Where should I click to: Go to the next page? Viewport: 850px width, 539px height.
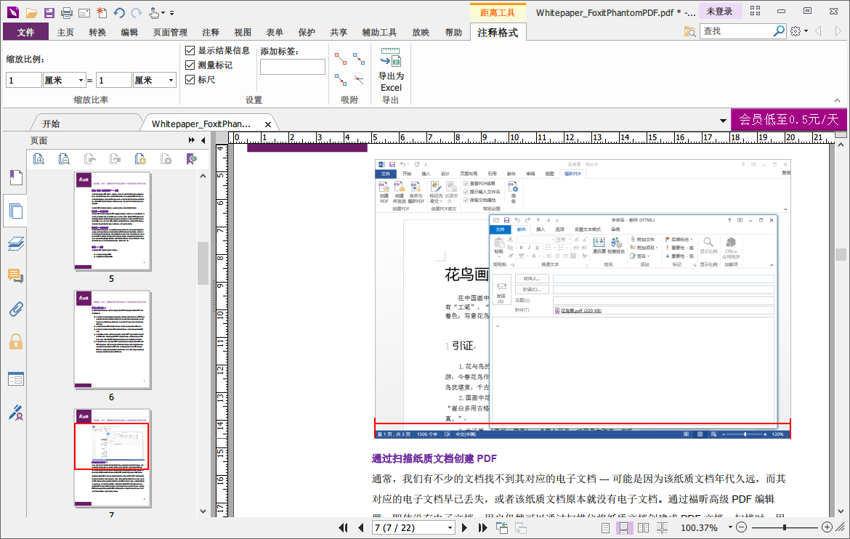click(464, 527)
